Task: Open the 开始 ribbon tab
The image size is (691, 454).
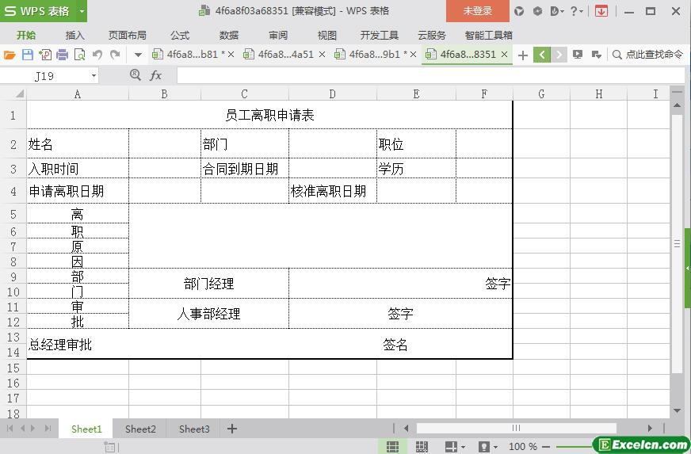Action: pyautogui.click(x=26, y=36)
